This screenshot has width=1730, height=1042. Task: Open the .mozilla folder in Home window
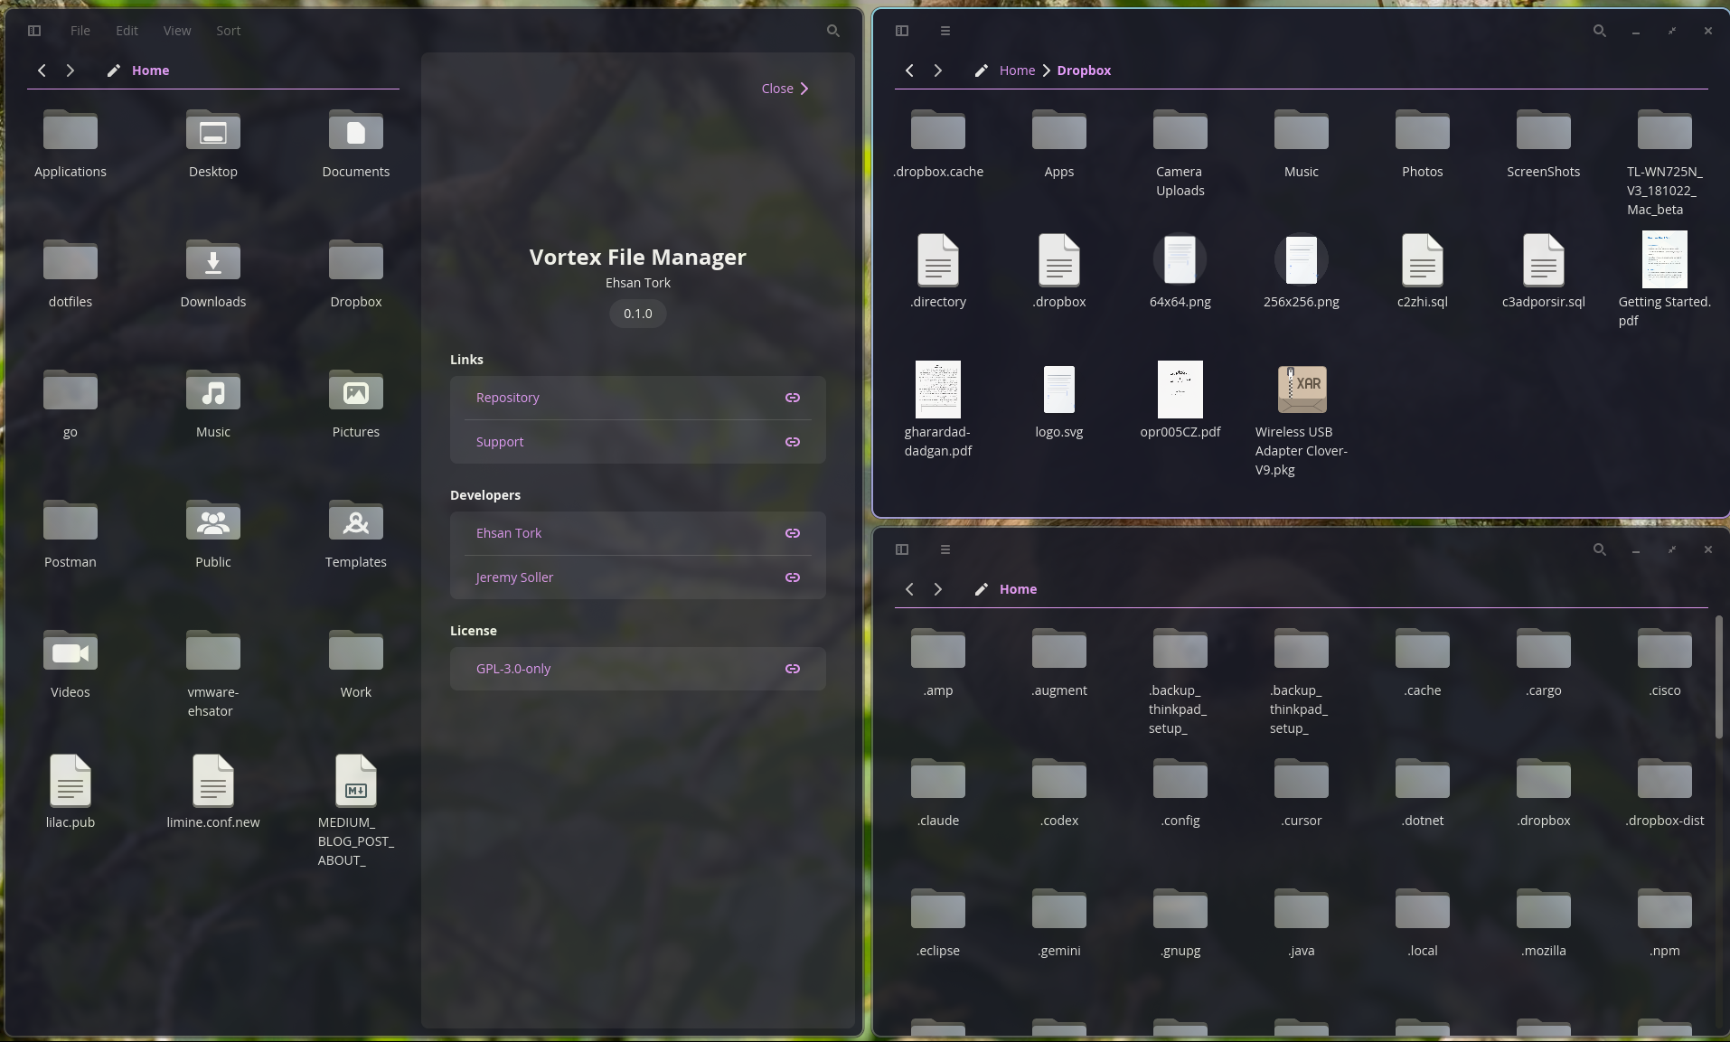[1542, 909]
